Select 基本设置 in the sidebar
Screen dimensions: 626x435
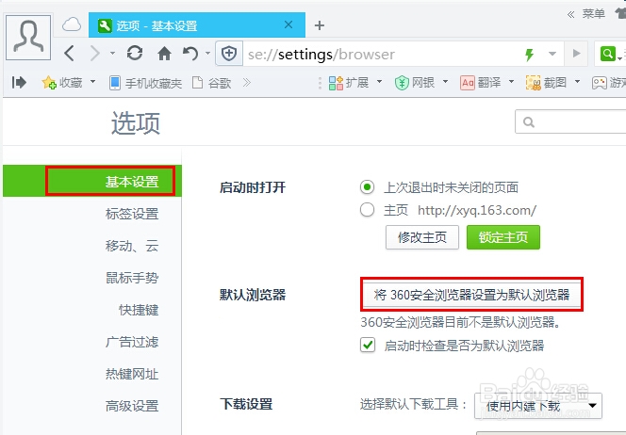(x=92, y=182)
